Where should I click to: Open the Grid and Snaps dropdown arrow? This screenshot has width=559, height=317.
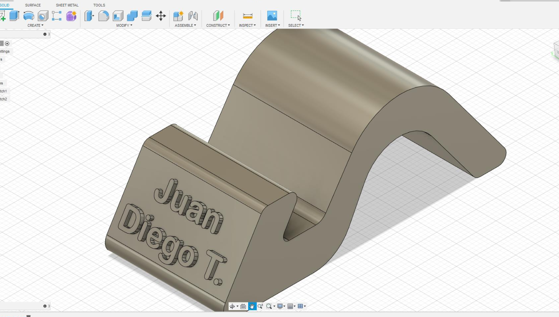pos(294,306)
